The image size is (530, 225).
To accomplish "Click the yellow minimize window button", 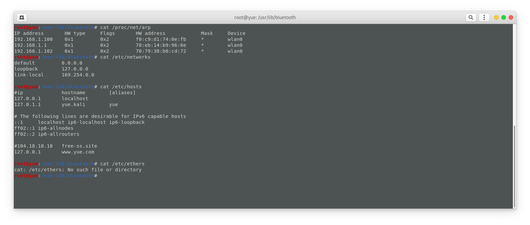I will tap(496, 17).
